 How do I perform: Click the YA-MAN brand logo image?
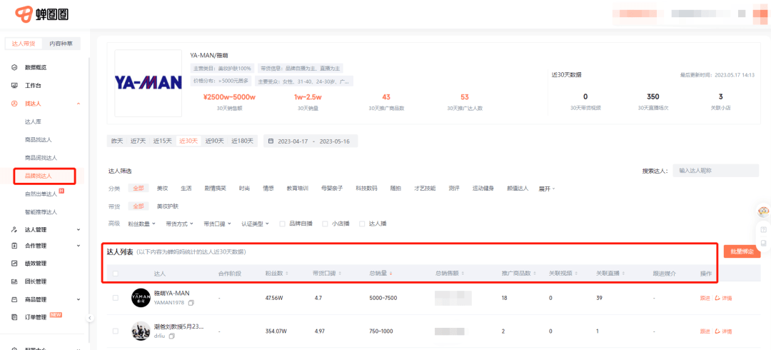point(148,83)
